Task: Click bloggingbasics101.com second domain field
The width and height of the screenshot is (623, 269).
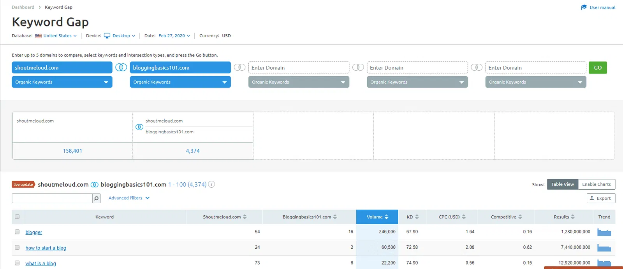Action: tap(180, 68)
